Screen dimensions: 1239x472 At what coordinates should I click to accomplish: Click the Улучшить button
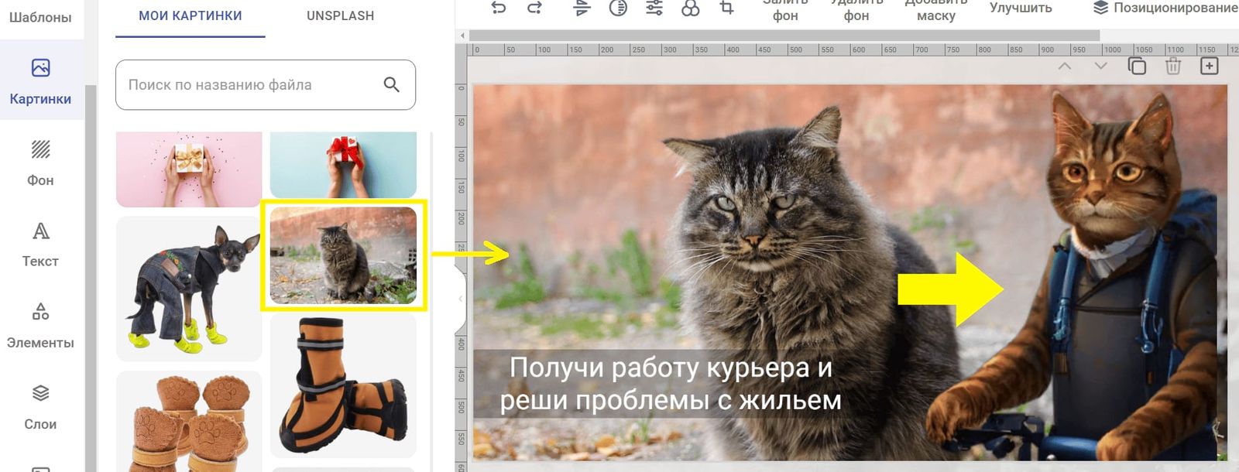tap(1021, 8)
